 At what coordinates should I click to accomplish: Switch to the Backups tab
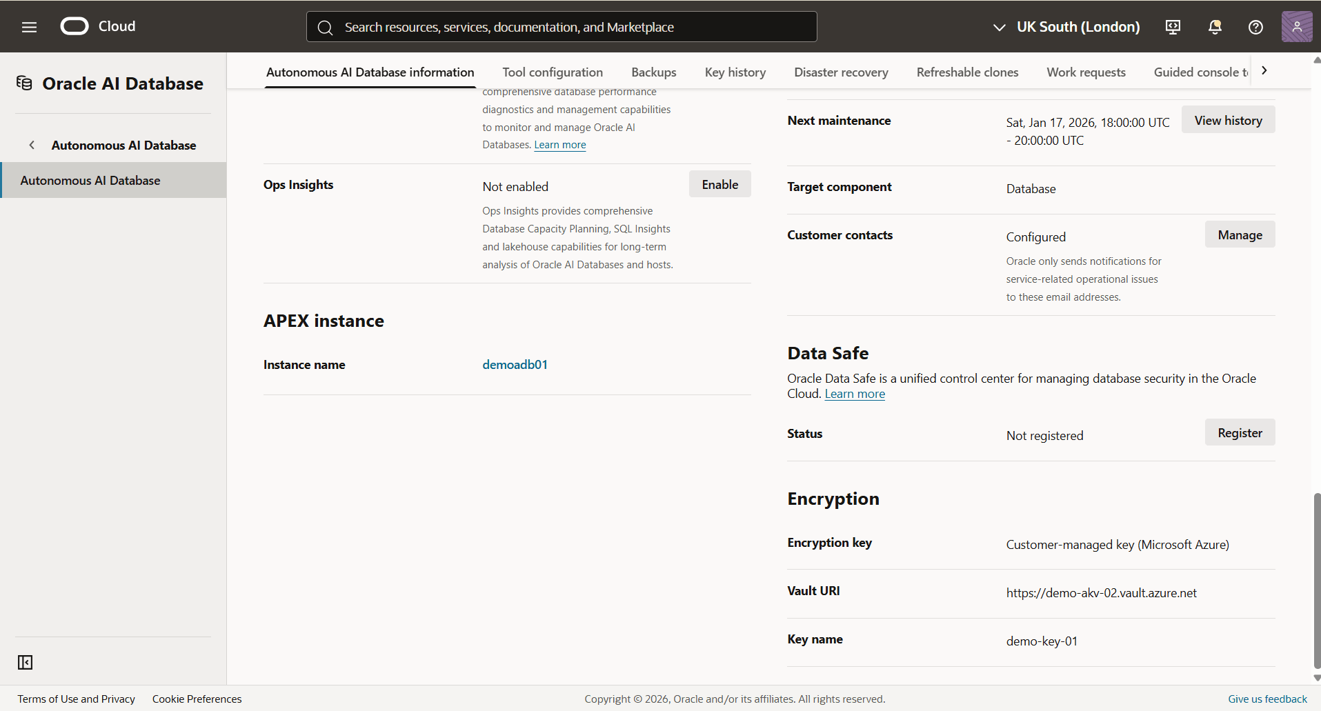tap(653, 72)
